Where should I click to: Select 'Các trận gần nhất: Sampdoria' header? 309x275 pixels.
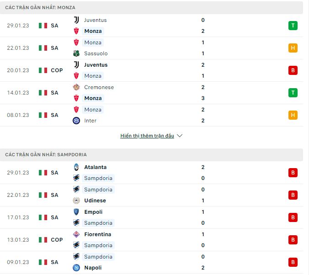pos(151,155)
